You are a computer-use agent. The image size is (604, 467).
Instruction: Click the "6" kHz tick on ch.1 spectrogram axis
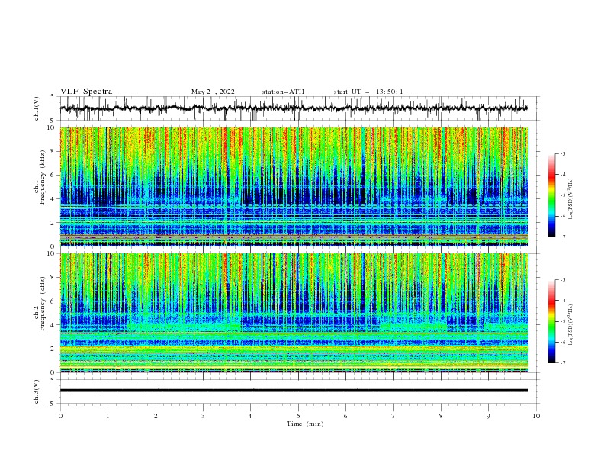click(53, 175)
